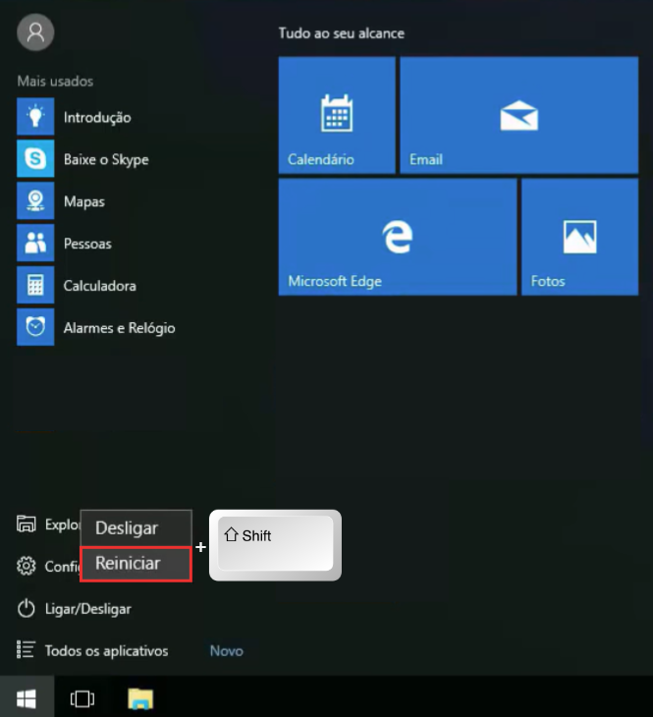Viewport: 653px width, 717px height.
Task: Open the Calculadora icon
Action: tap(35, 286)
